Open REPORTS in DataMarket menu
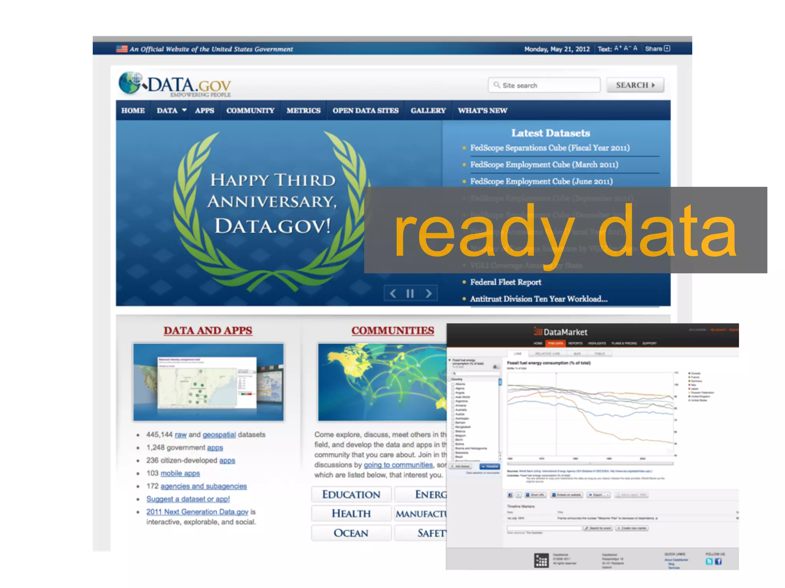Image resolution: width=785 pixels, height=588 pixels. click(x=575, y=343)
